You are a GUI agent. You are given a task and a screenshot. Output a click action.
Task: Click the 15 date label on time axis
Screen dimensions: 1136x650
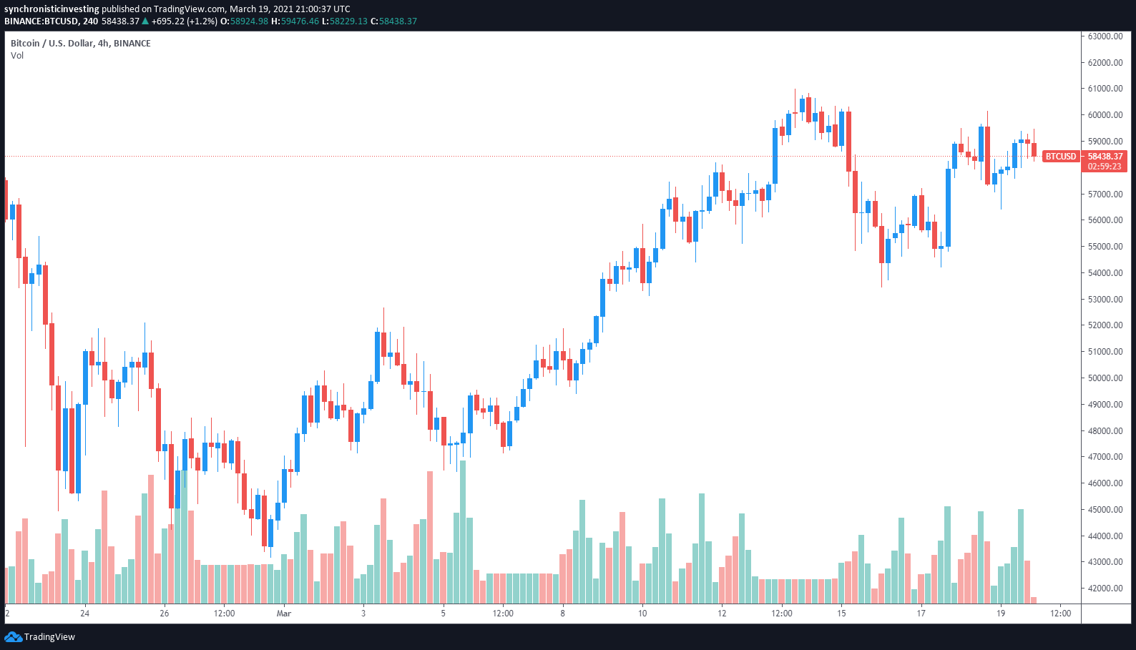(x=841, y=613)
